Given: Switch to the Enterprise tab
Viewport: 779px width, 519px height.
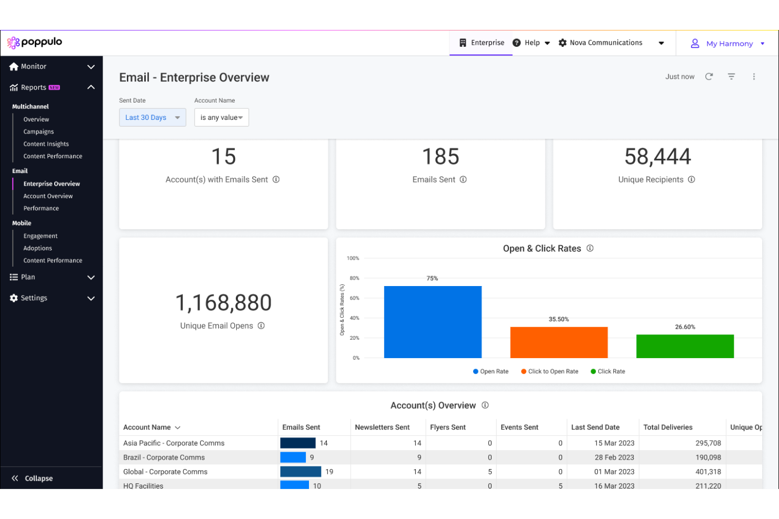Looking at the screenshot, I should pyautogui.click(x=481, y=43).
